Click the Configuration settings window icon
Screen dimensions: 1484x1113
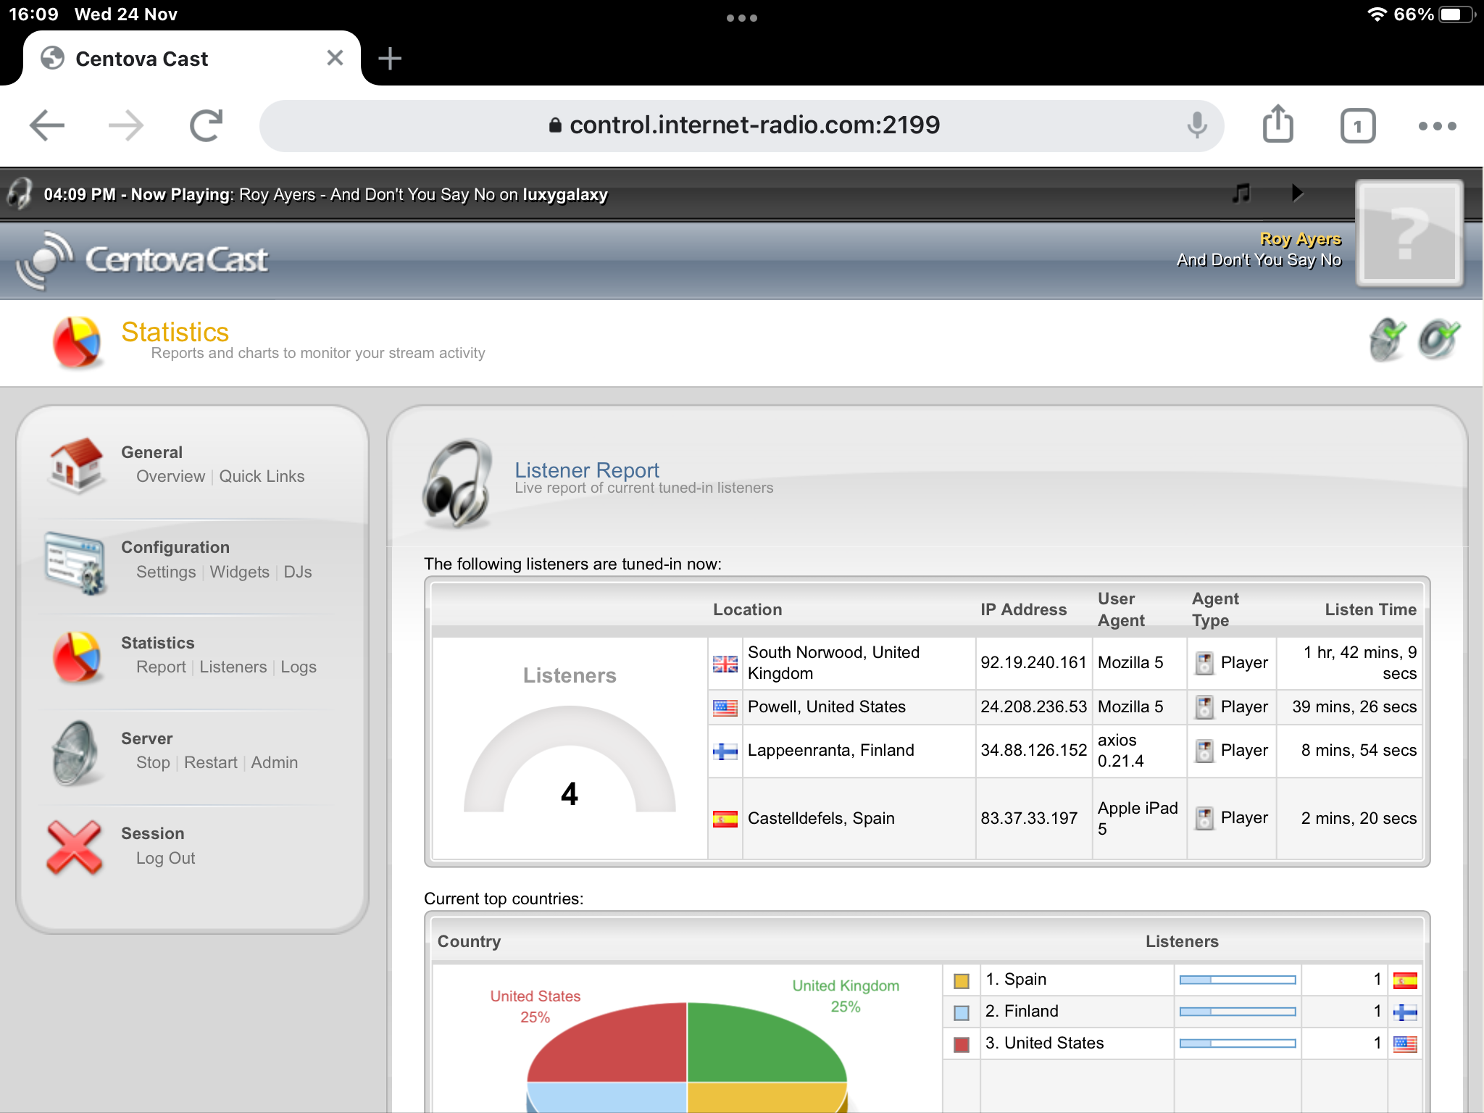(75, 562)
